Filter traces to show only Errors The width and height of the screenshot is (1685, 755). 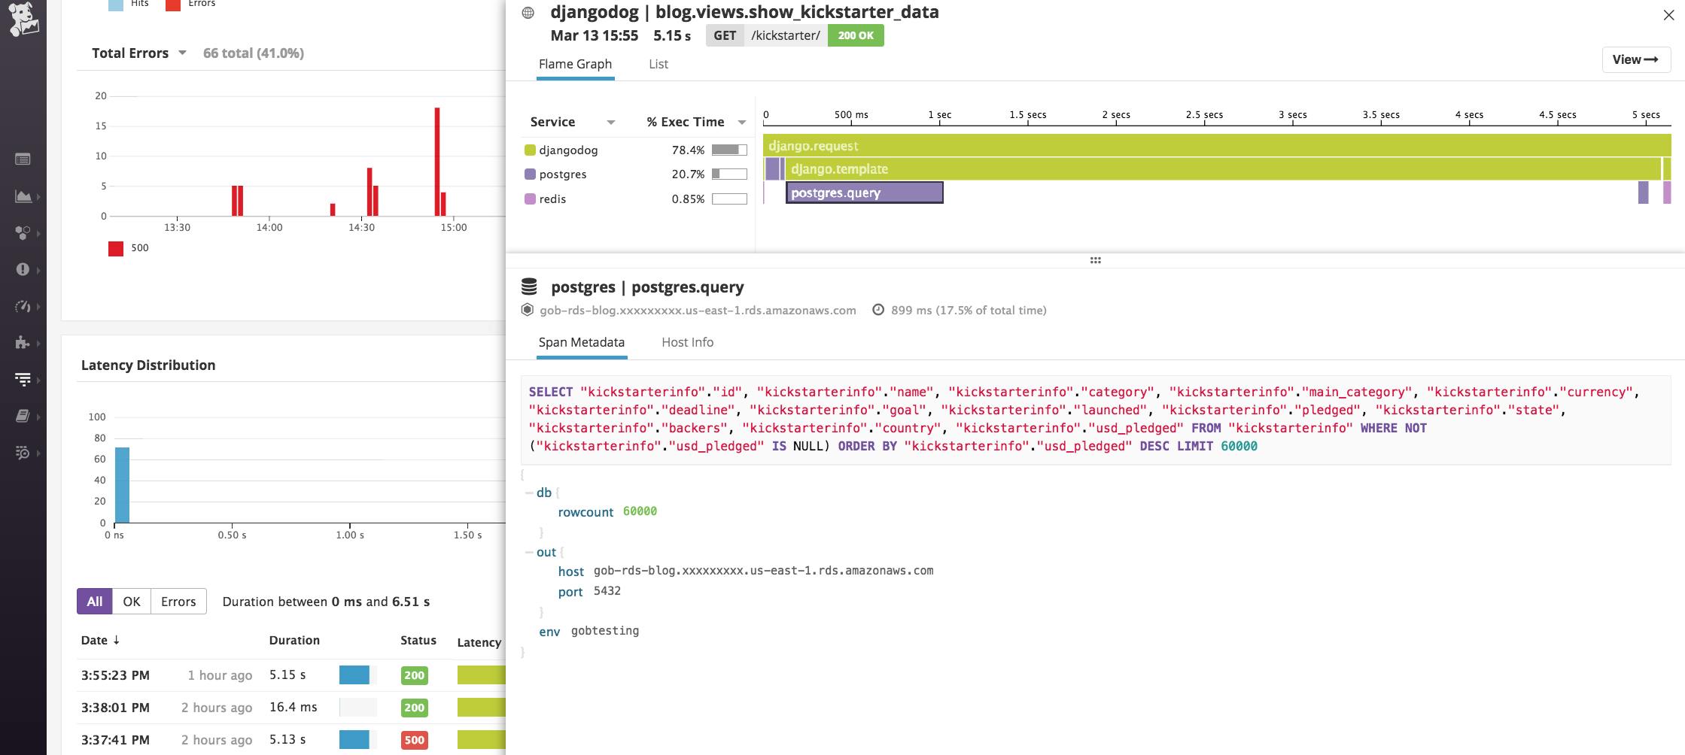click(178, 601)
